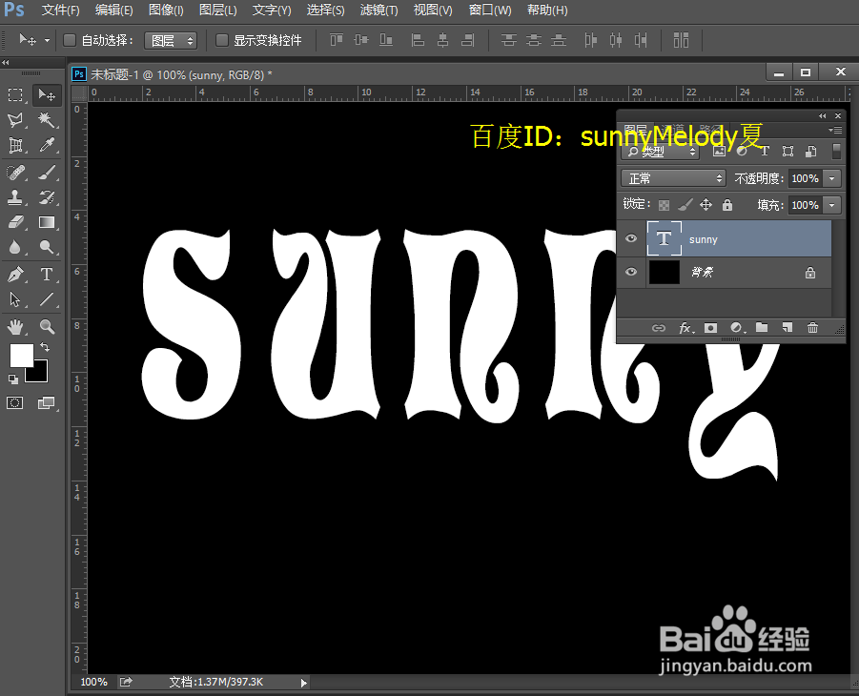Viewport: 859px width, 696px height.
Task: Collapse the toolbox with double arrows
Action: pyautogui.click(x=6, y=63)
